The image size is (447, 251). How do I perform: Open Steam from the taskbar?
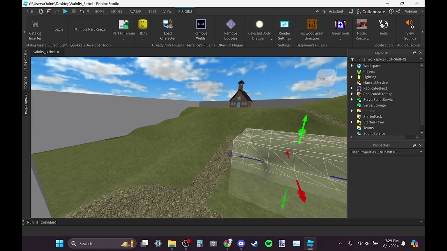tap(255, 243)
